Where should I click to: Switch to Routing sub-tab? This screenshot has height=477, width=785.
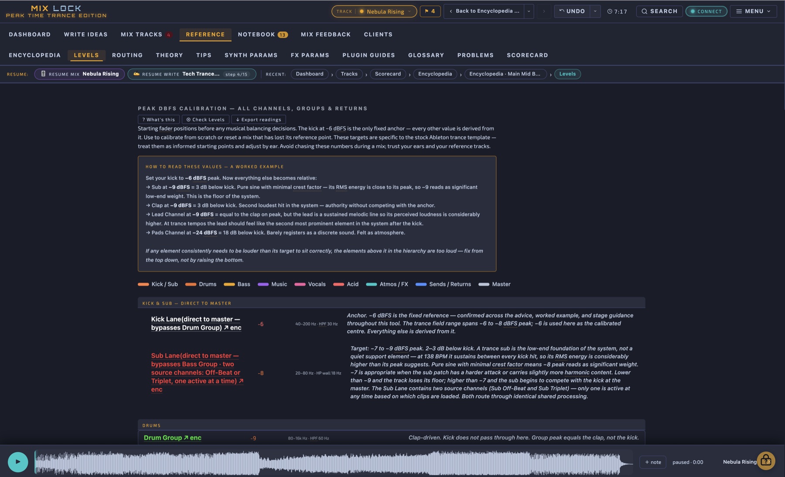[127, 55]
